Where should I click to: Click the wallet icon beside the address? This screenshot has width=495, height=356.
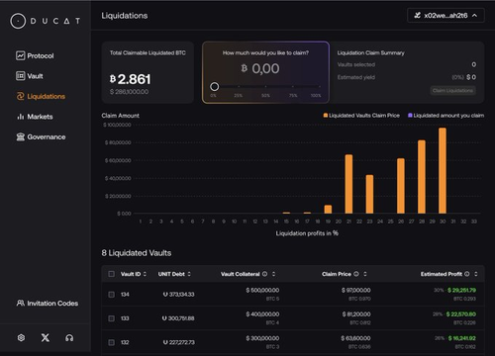click(x=418, y=15)
